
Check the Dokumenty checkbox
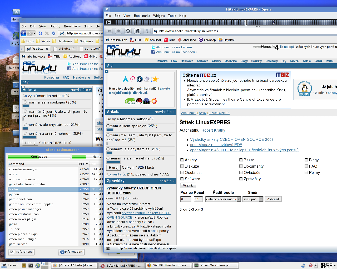coord(241,166)
